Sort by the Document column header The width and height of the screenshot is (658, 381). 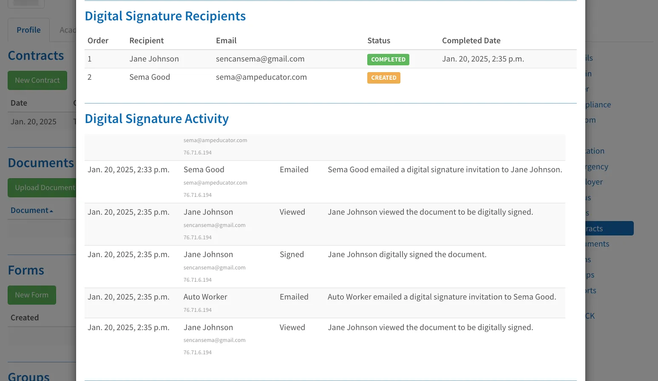tap(32, 210)
